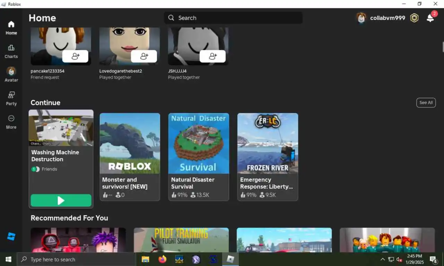Click the JSHJJJJ4 username

[x=177, y=71]
